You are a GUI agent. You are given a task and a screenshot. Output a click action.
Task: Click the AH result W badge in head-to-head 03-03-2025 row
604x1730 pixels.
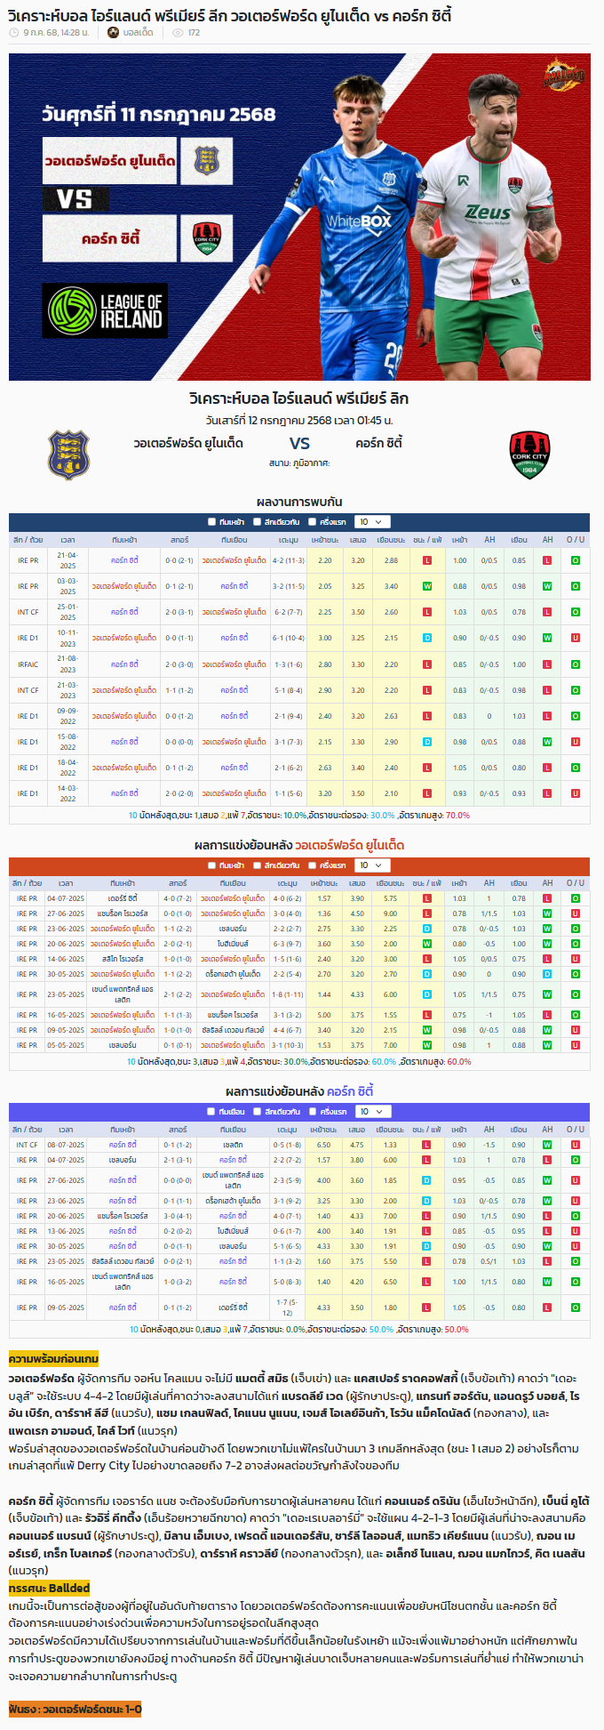tap(547, 586)
